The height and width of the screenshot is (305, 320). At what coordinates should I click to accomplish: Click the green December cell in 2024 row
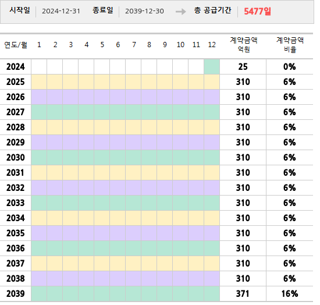point(212,67)
